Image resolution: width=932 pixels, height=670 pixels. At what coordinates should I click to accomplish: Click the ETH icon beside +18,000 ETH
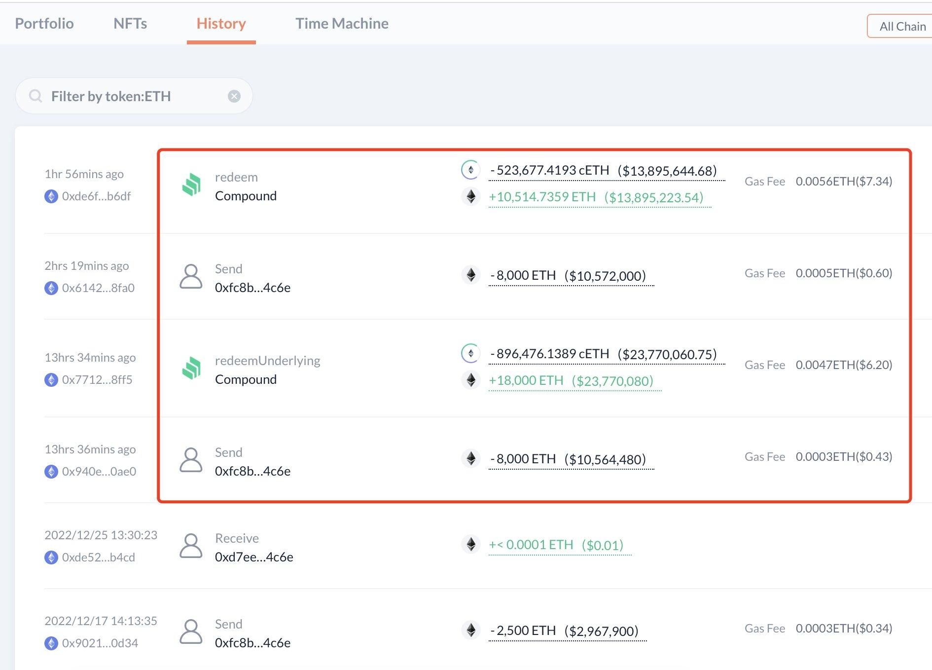[x=471, y=380]
